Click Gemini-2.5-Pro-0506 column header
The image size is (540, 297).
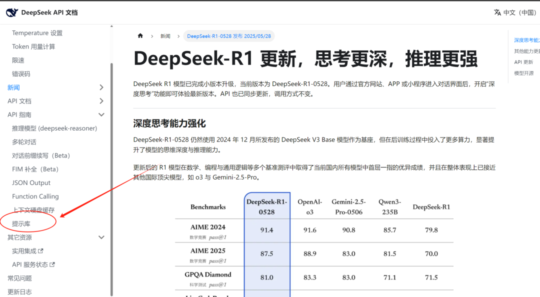[348, 207]
